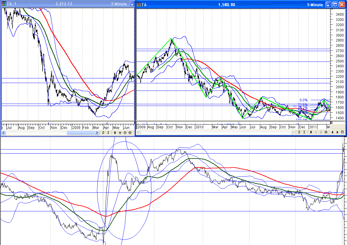Zoom in on the right chart

pyautogui.click(x=326, y=132)
